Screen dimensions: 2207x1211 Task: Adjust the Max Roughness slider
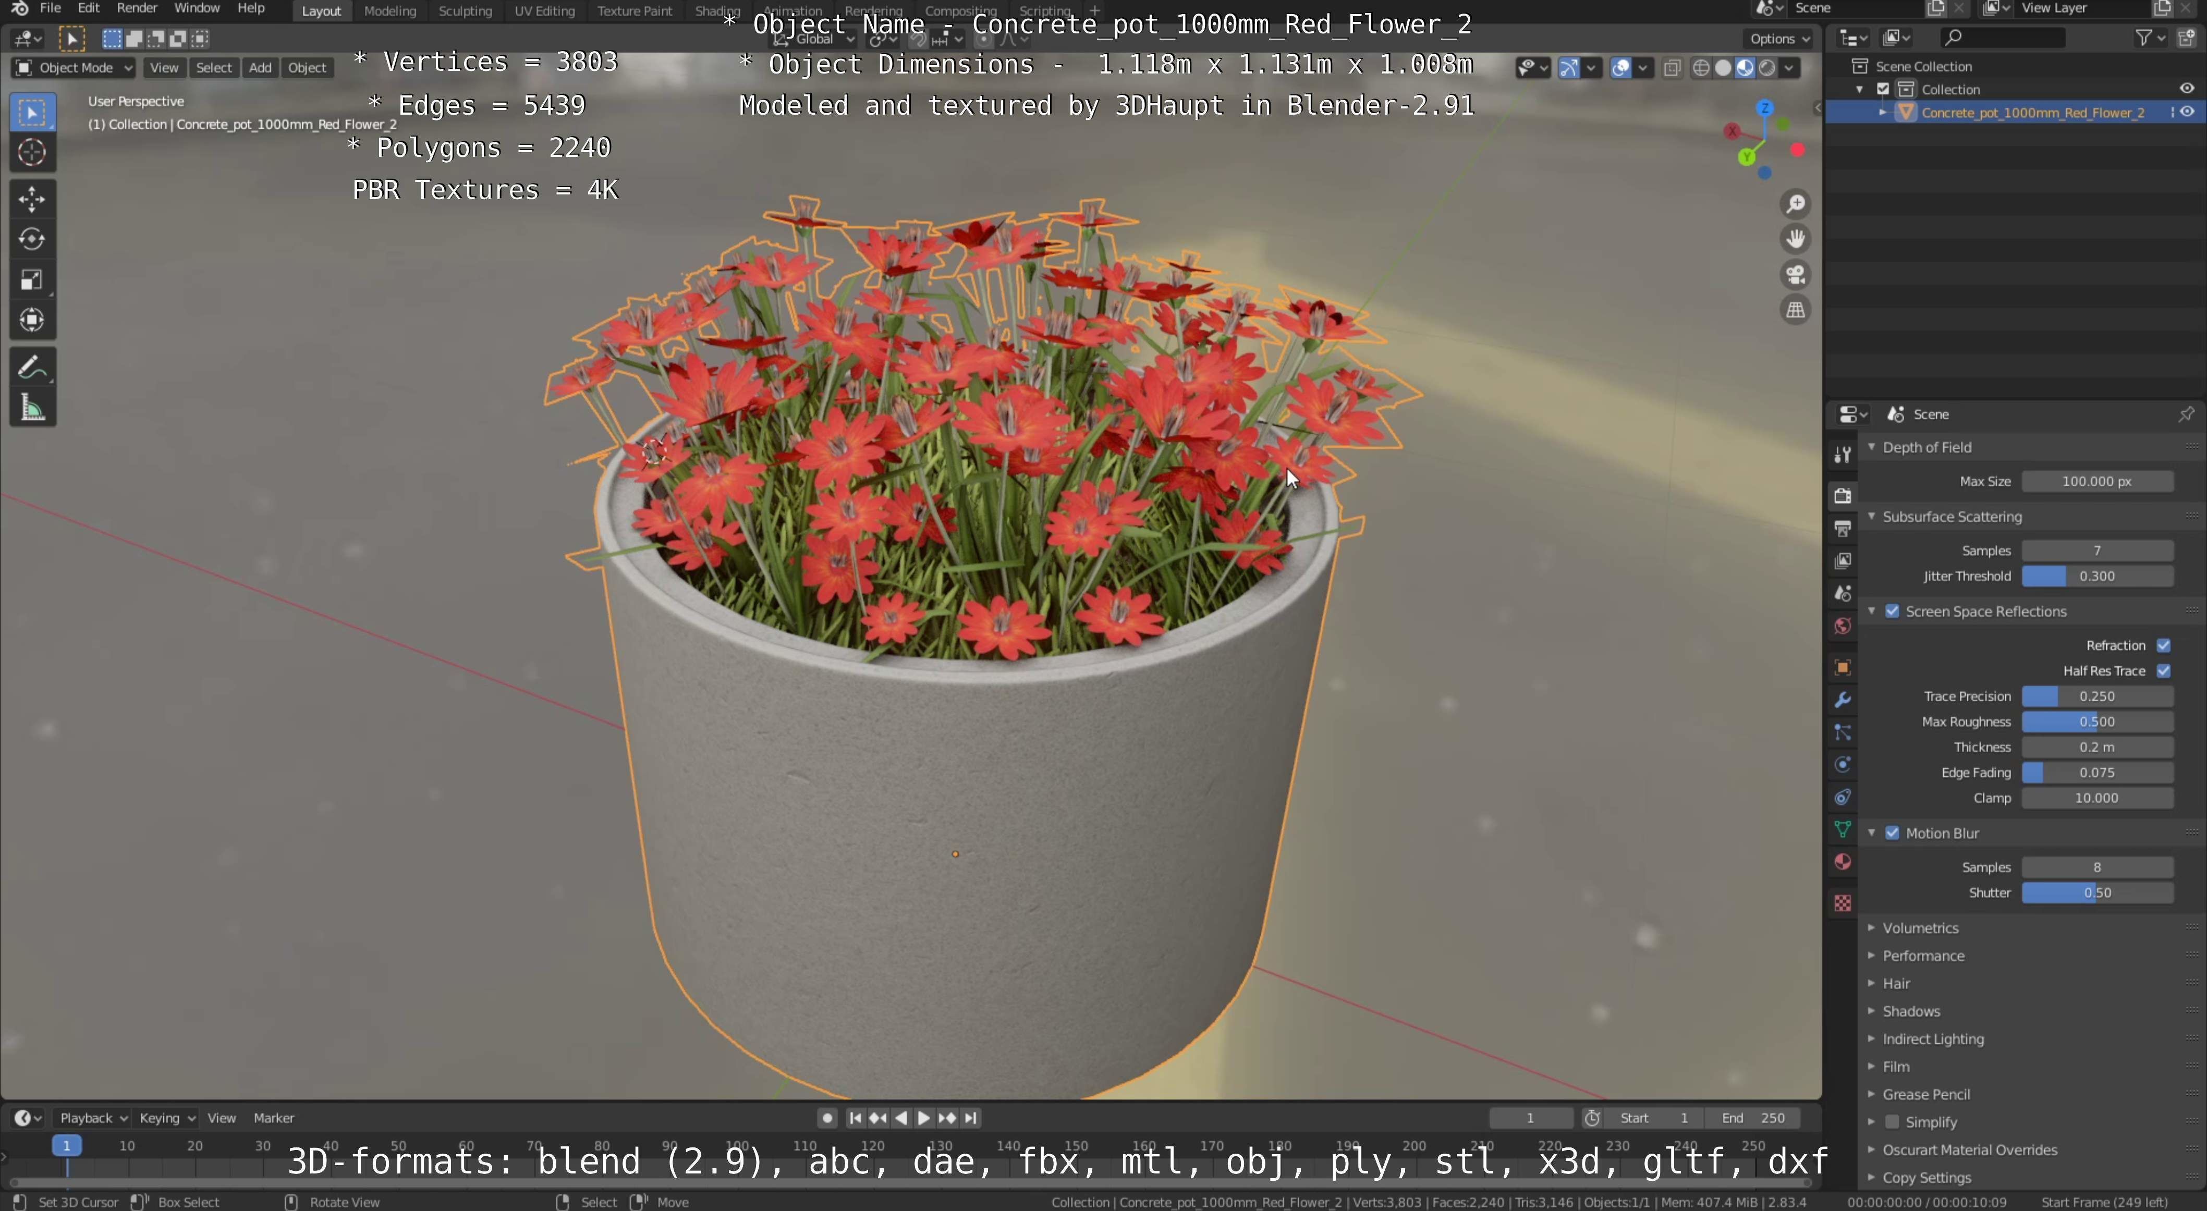point(2096,722)
